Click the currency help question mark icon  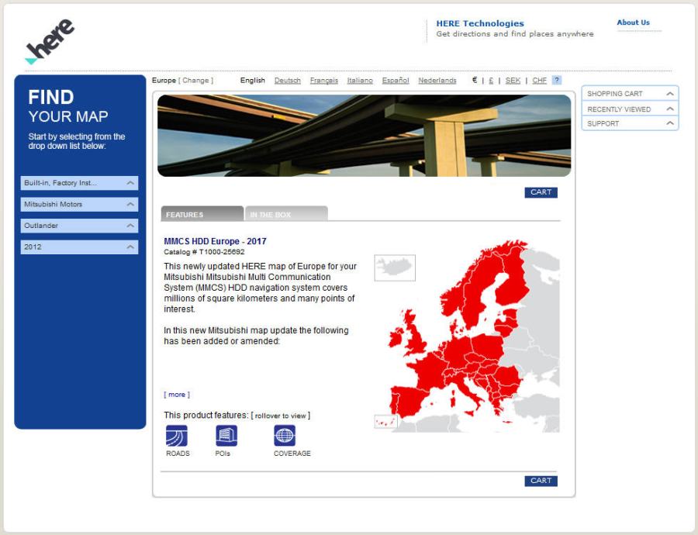(x=556, y=80)
